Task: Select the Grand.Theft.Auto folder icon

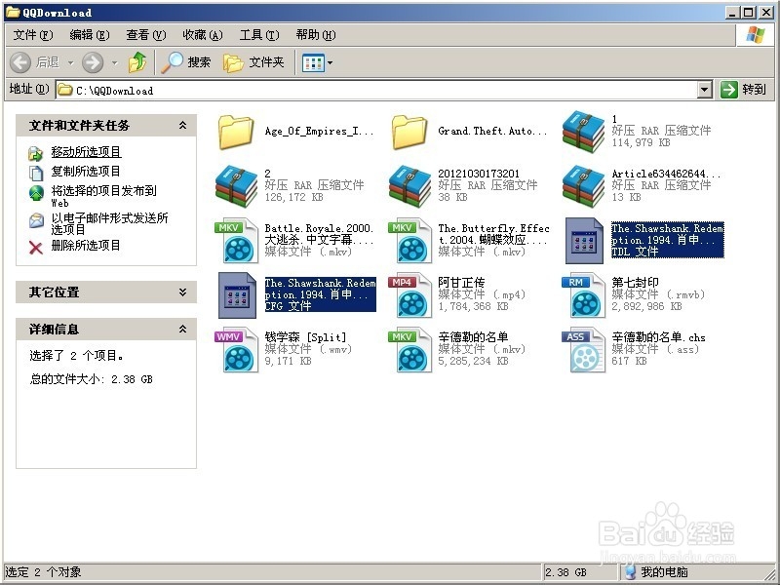Action: (x=409, y=132)
